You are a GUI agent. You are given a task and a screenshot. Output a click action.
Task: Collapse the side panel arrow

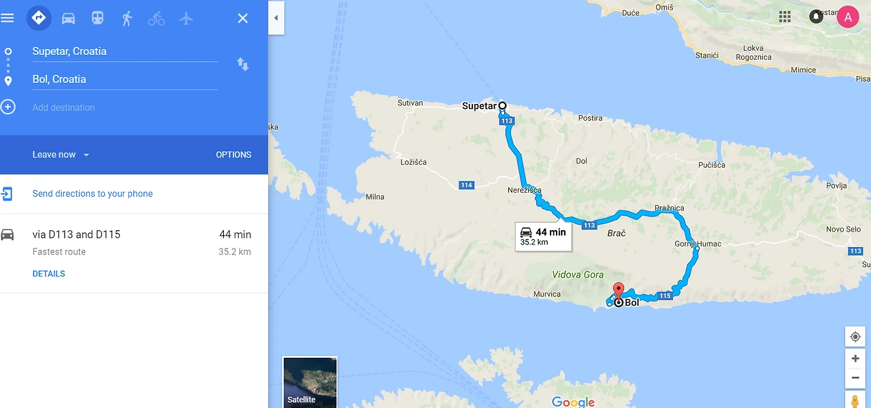click(276, 18)
